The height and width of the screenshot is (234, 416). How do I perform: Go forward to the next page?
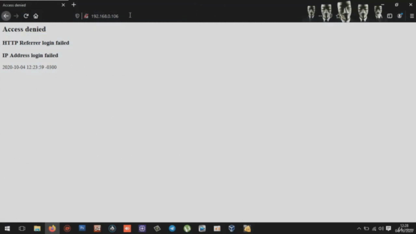pos(16,16)
